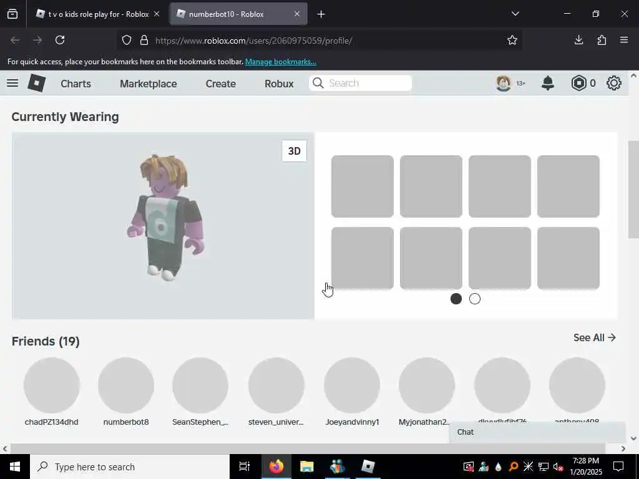Screen dimensions: 639x479
Task: Click the horizontal scrollbar at page bottom
Action: pos(308,448)
